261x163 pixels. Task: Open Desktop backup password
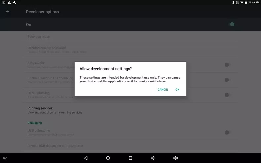pos(130,49)
